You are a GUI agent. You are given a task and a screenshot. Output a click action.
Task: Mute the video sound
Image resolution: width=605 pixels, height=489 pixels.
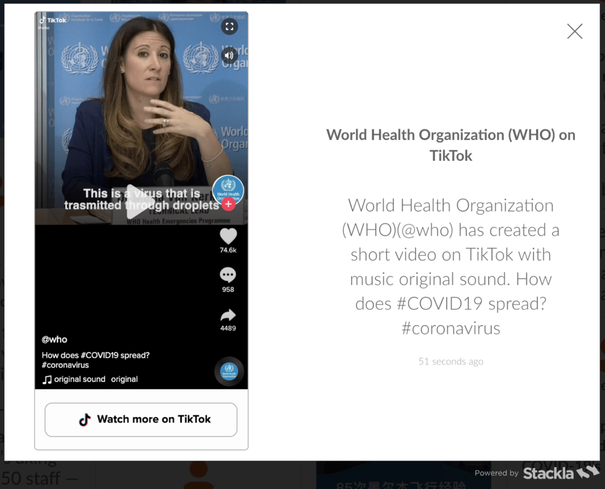click(229, 56)
